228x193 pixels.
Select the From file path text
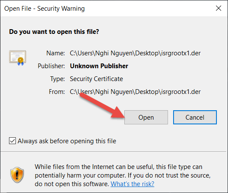[x=135, y=92]
